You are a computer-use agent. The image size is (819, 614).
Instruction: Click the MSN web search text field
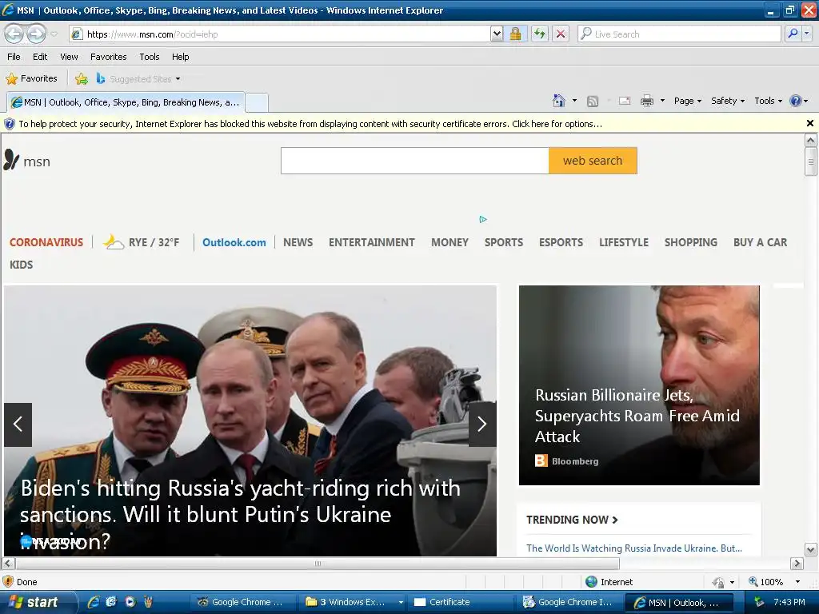(415, 161)
